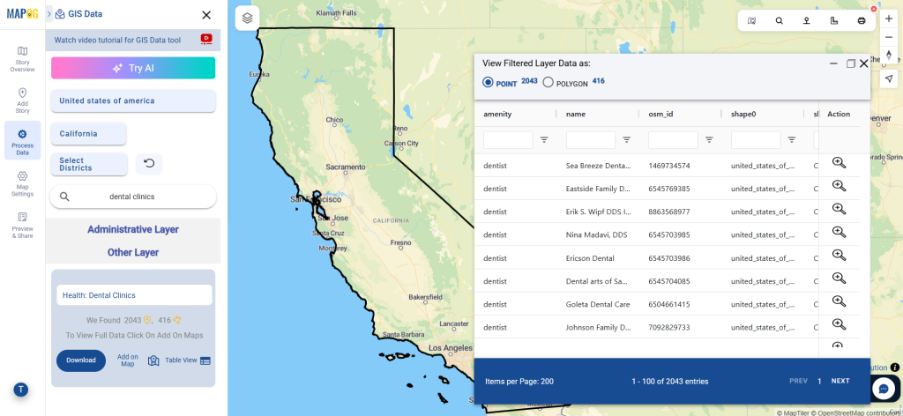903x416 pixels.
Task: Click the Download button
Action: tap(80, 360)
